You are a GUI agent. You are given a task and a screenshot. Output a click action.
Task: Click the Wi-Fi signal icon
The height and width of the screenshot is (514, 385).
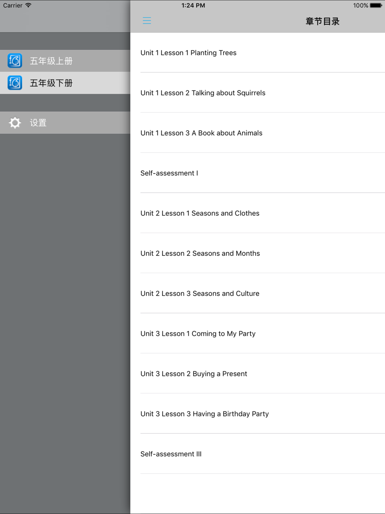click(x=28, y=5)
